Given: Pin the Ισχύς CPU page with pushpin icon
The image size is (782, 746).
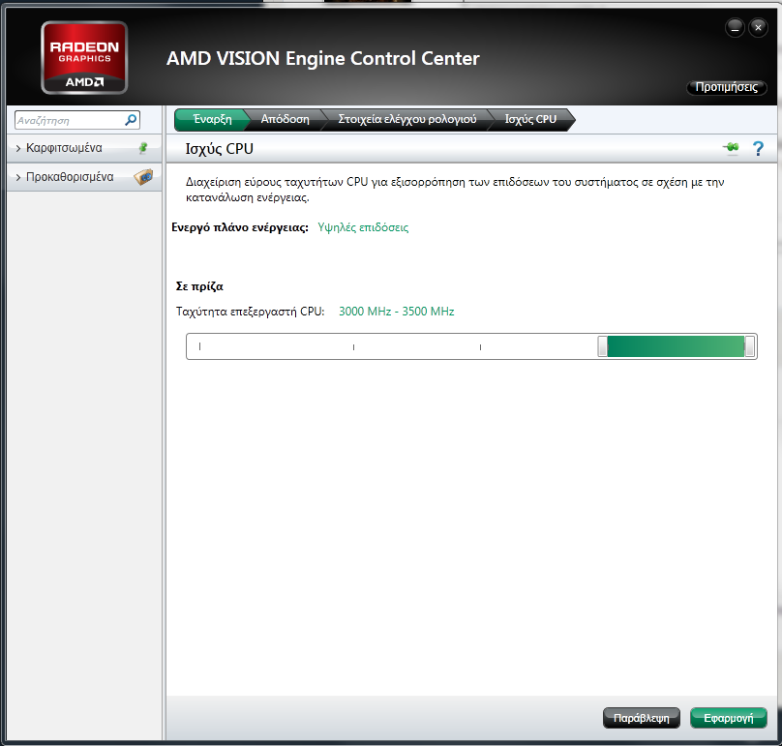Looking at the screenshot, I should pos(731,148).
